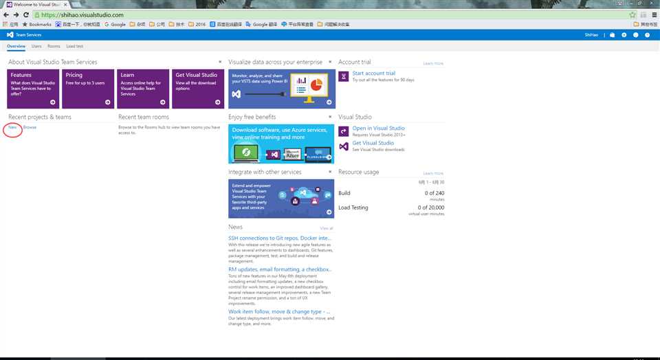Click Learn more beside Resource usage
The image size is (660, 360).
pos(433,173)
